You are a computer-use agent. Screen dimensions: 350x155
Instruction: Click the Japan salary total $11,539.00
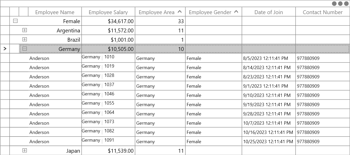[x=121, y=151]
